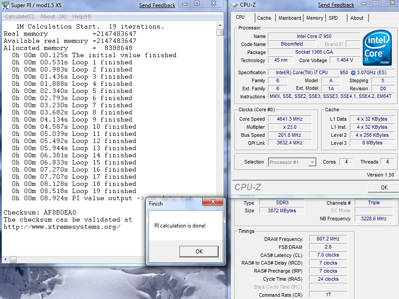Click the Name field showing Intel Core i7 950
Image resolution: width=399 pixels, height=299 pixels.
coord(314,36)
